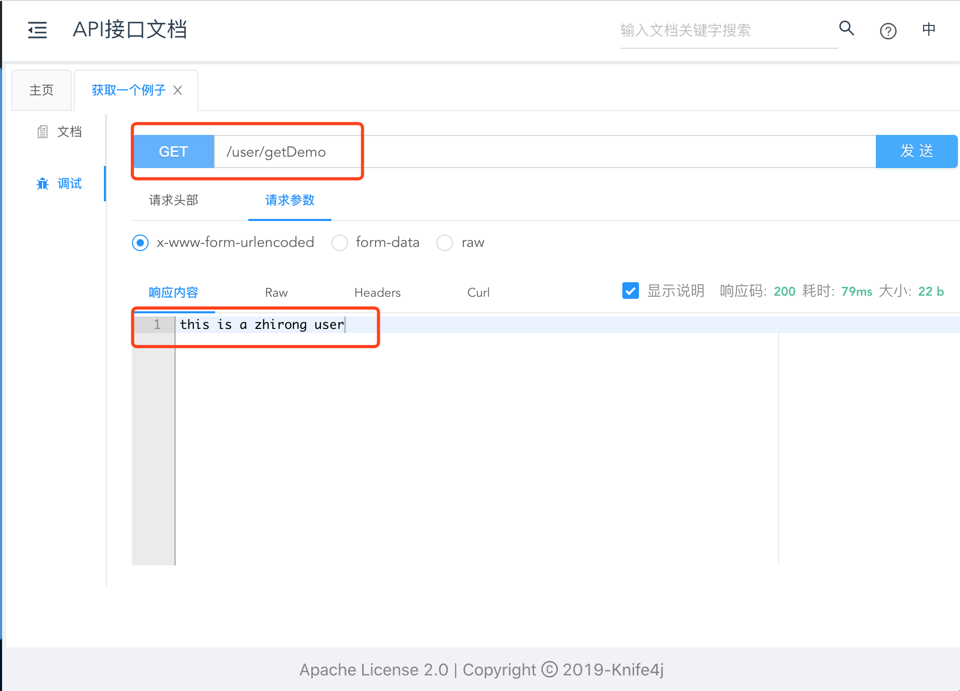Select x-www-form-urlencoded radio option
960x691 pixels.
(x=140, y=243)
